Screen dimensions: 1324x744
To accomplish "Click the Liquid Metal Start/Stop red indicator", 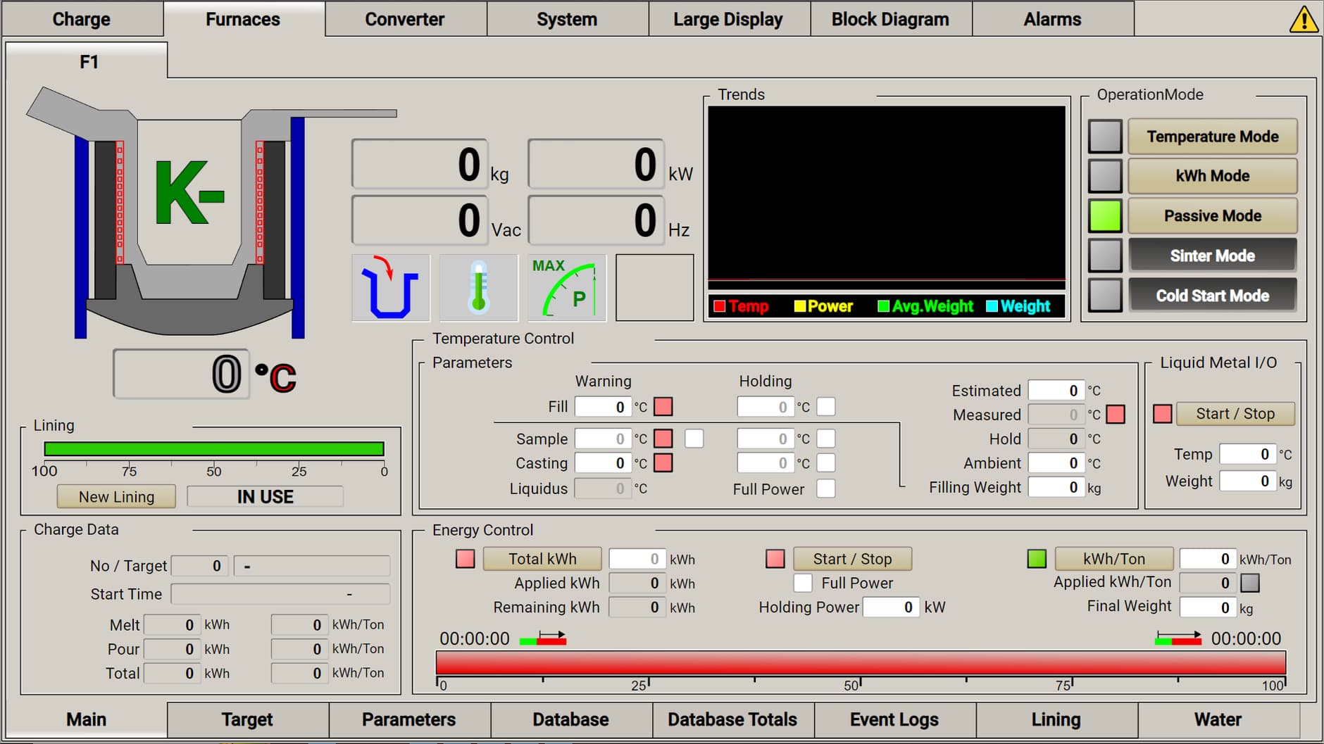I will pos(1163,414).
